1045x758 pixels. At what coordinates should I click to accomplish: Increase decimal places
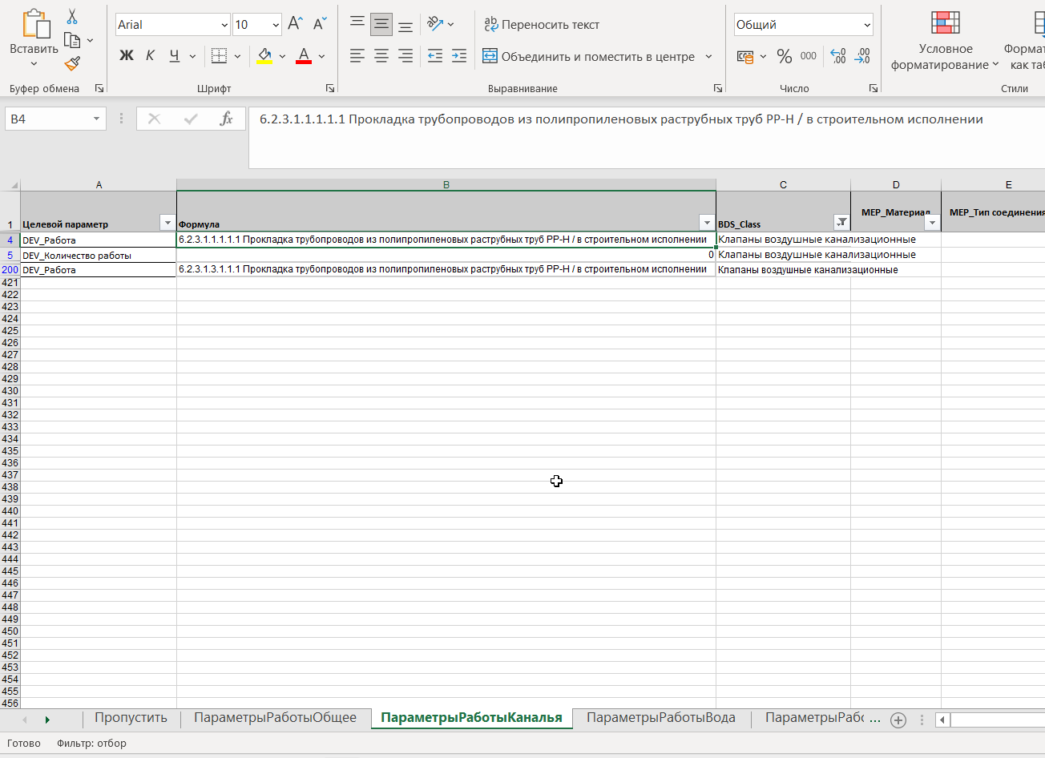pyautogui.click(x=838, y=56)
